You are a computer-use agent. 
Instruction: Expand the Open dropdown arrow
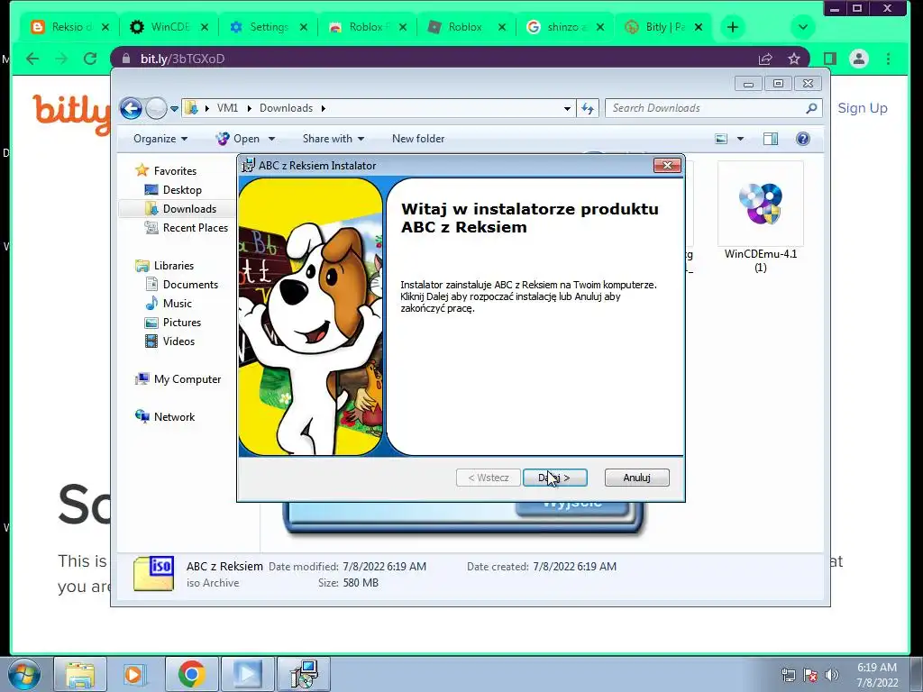(x=271, y=139)
